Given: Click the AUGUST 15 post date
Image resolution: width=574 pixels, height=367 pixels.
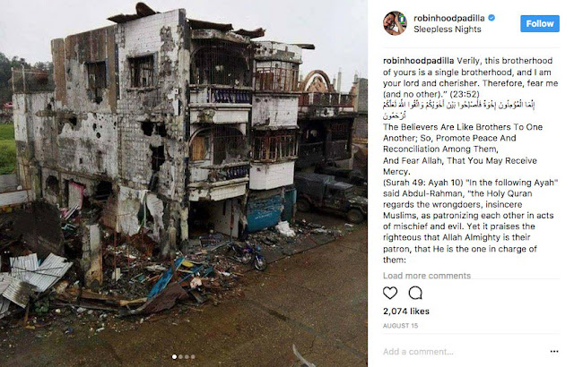Looking at the screenshot, I should [400, 325].
